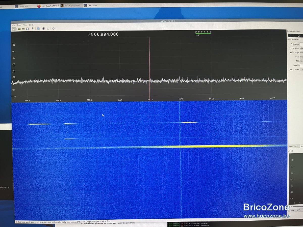The width and height of the screenshot is (303, 227).
Task: Open the bookmarks toolbar icon
Action: (x=33, y=29)
